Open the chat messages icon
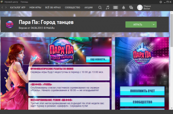Image resolution: width=173 pixels, height=114 pixels. click(x=131, y=8)
